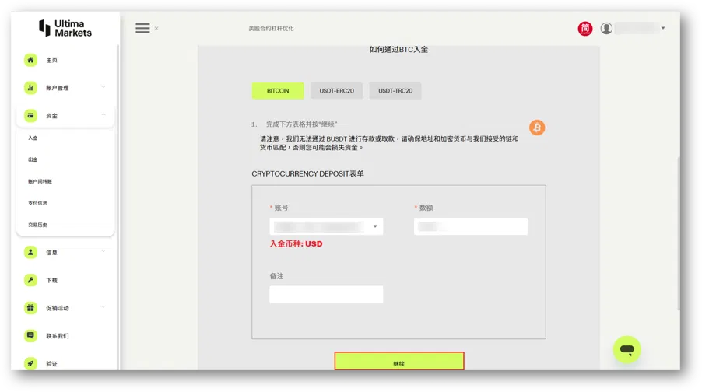
Task: Click the 下载 wrench icon
Action: pyautogui.click(x=30, y=280)
